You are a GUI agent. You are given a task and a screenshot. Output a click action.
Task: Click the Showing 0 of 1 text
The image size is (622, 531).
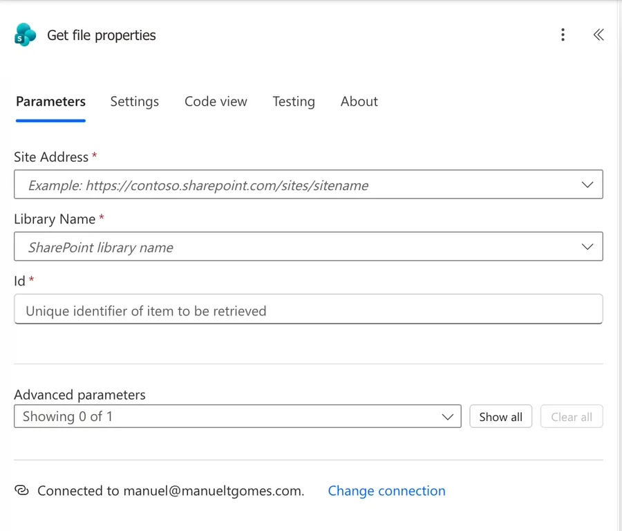(x=68, y=416)
